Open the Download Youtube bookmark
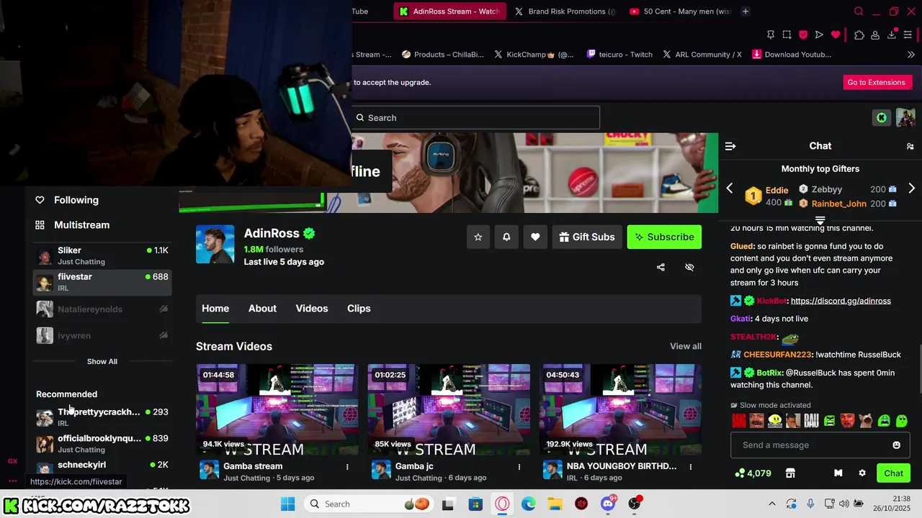922x518 pixels. [792, 55]
